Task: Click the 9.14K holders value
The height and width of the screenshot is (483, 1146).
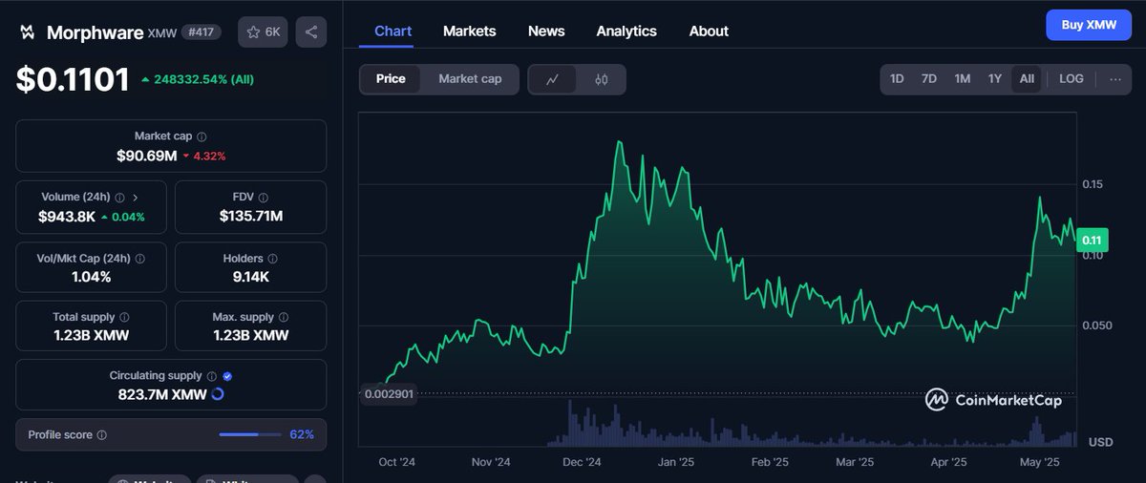Action: [x=251, y=277]
